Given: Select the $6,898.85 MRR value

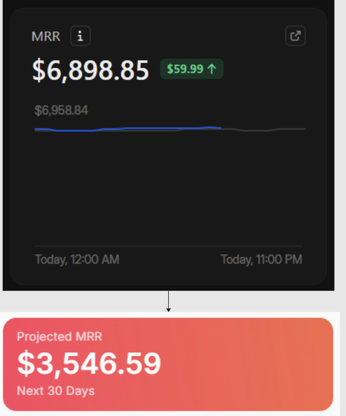Looking at the screenshot, I should coord(90,70).
